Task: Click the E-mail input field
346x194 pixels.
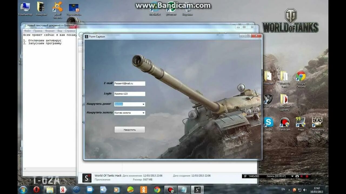Action: tap(129, 84)
